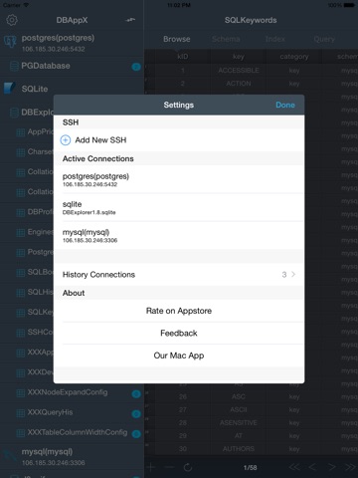Click the PostgreSQL elephant icon

tap(10, 42)
